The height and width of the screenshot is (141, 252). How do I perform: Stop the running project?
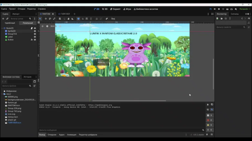219,9
